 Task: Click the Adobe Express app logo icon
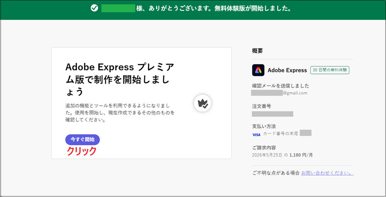coord(258,70)
